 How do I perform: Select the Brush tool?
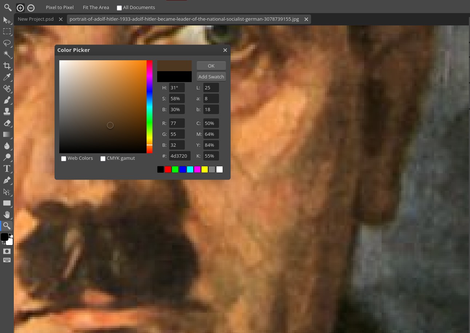(7, 100)
